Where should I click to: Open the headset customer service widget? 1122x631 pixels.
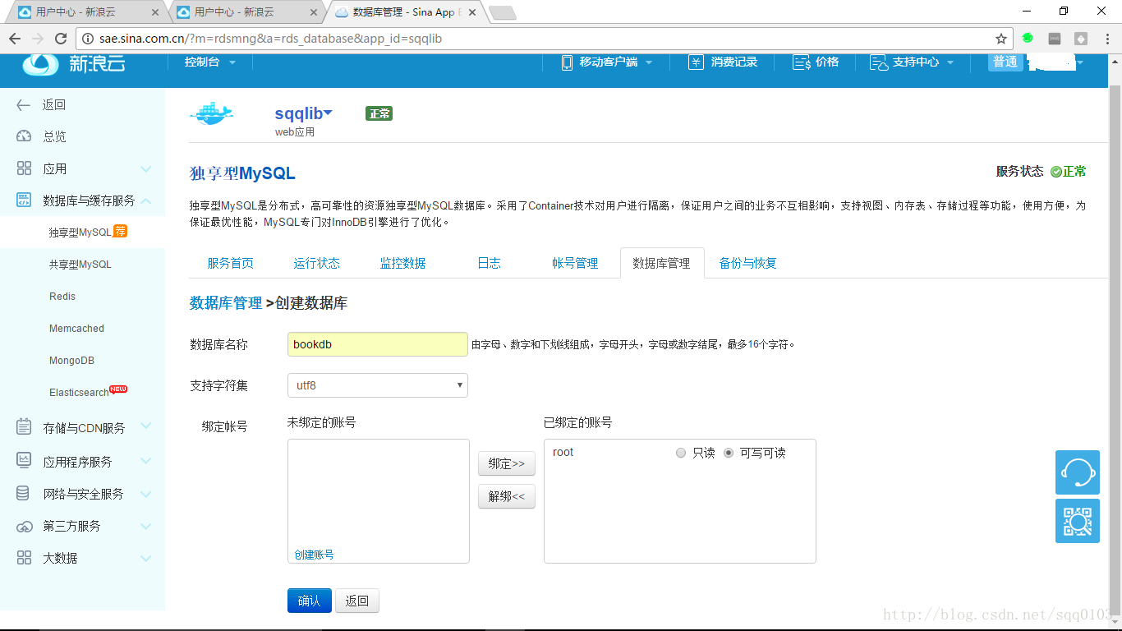click(x=1078, y=472)
